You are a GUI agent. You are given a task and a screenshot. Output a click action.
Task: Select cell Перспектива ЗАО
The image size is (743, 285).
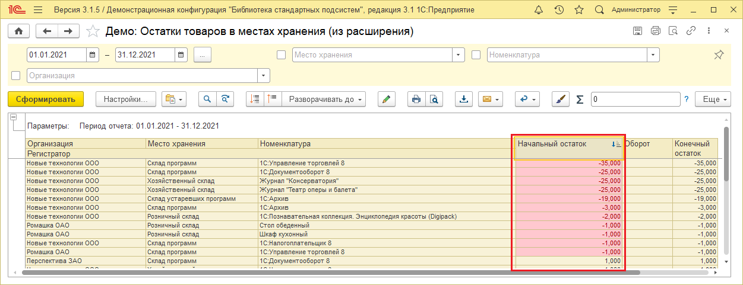coord(86,261)
